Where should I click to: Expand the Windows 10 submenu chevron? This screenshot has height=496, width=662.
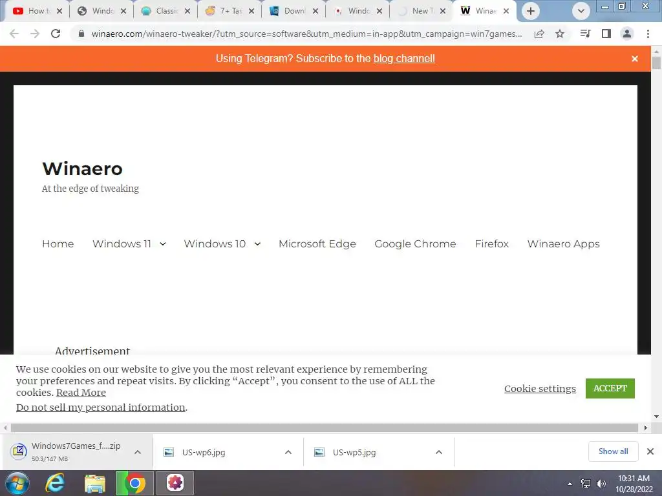pos(257,243)
